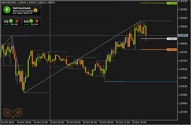Click the H1 teal color bar
This screenshot has height=125, width=191.
tap(6, 25)
